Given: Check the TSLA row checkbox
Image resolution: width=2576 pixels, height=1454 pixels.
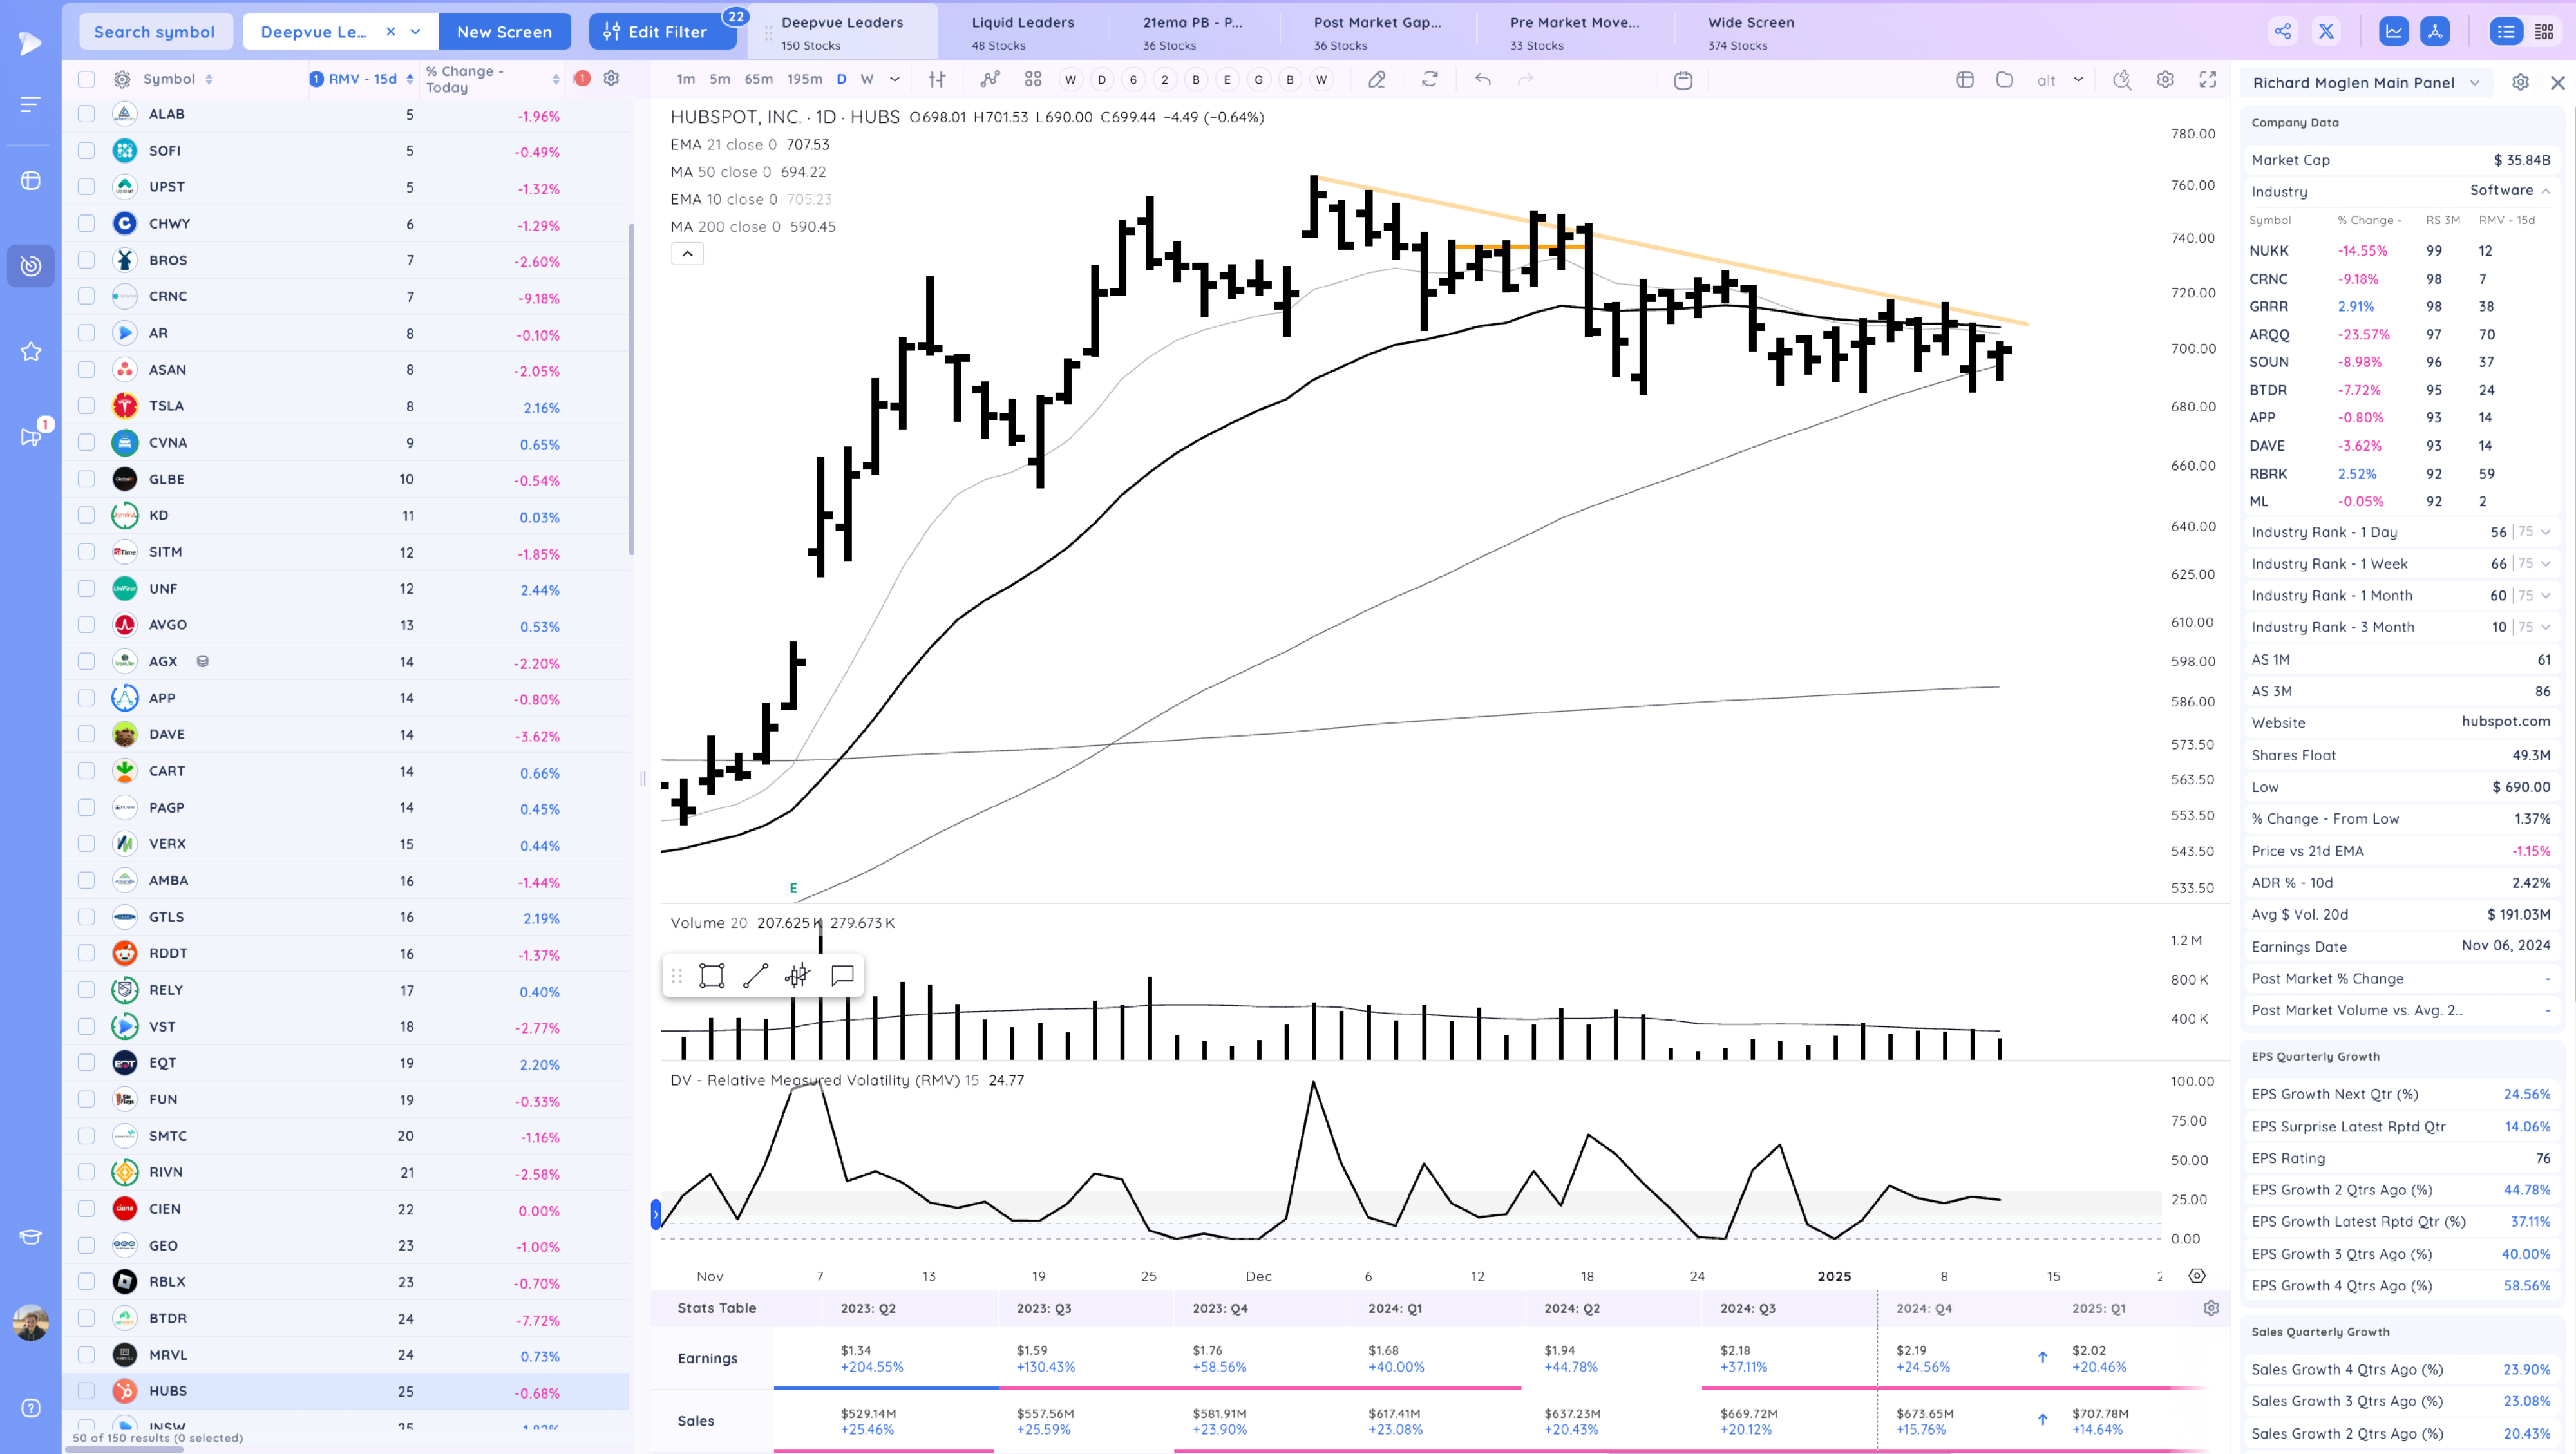Looking at the screenshot, I should pyautogui.click(x=86, y=405).
